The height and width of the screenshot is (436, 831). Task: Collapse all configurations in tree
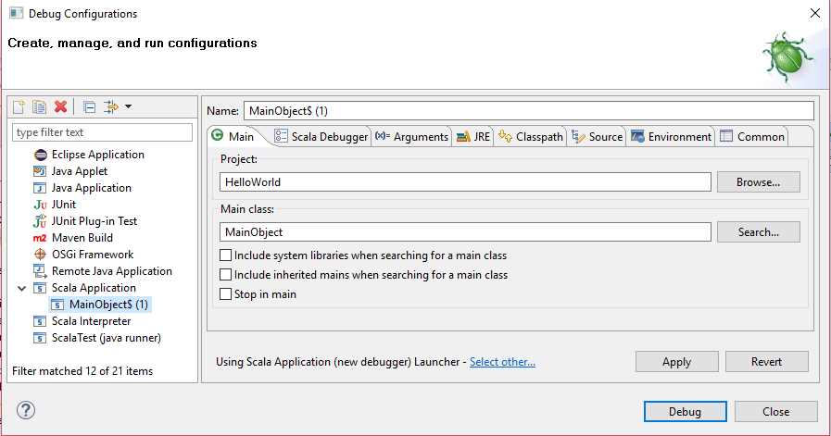click(90, 107)
